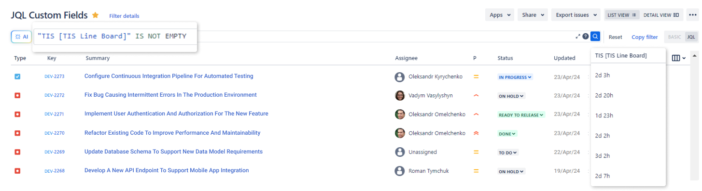This screenshot has width=702, height=191.
Task: Expand the Export issues dropdown
Action: (x=576, y=15)
